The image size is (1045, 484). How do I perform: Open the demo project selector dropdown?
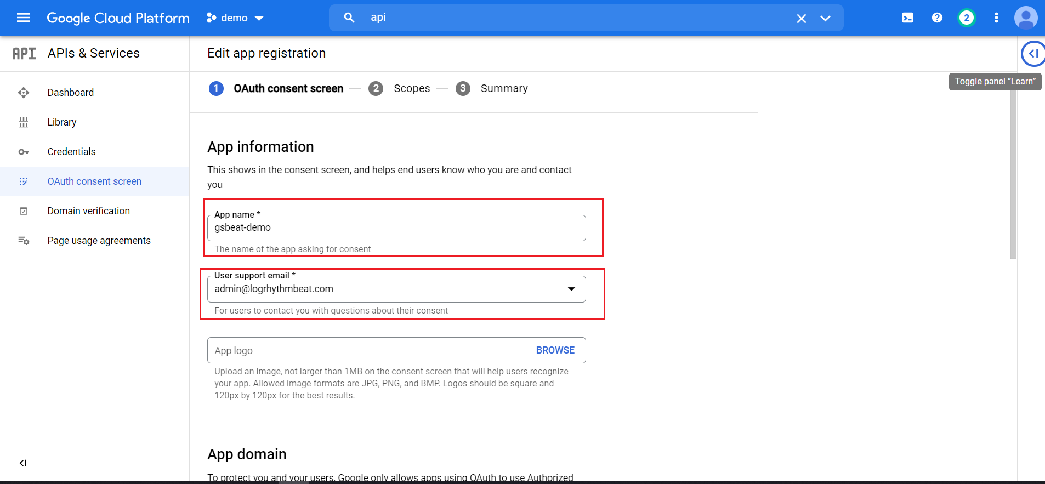(x=235, y=18)
